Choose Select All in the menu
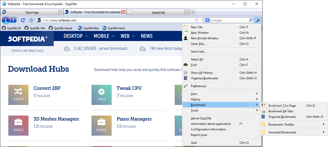This screenshot has width=328, height=147. [222, 59]
